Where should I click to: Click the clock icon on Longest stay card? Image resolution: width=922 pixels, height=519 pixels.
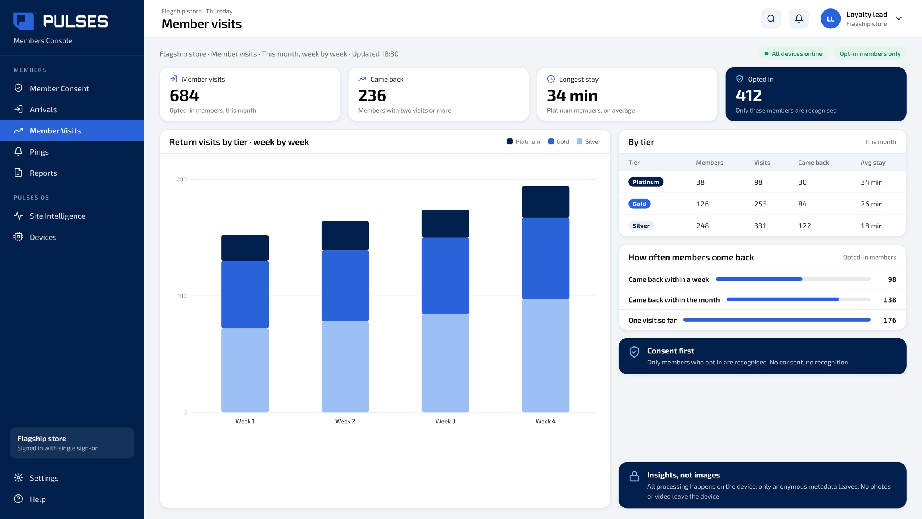(x=551, y=79)
